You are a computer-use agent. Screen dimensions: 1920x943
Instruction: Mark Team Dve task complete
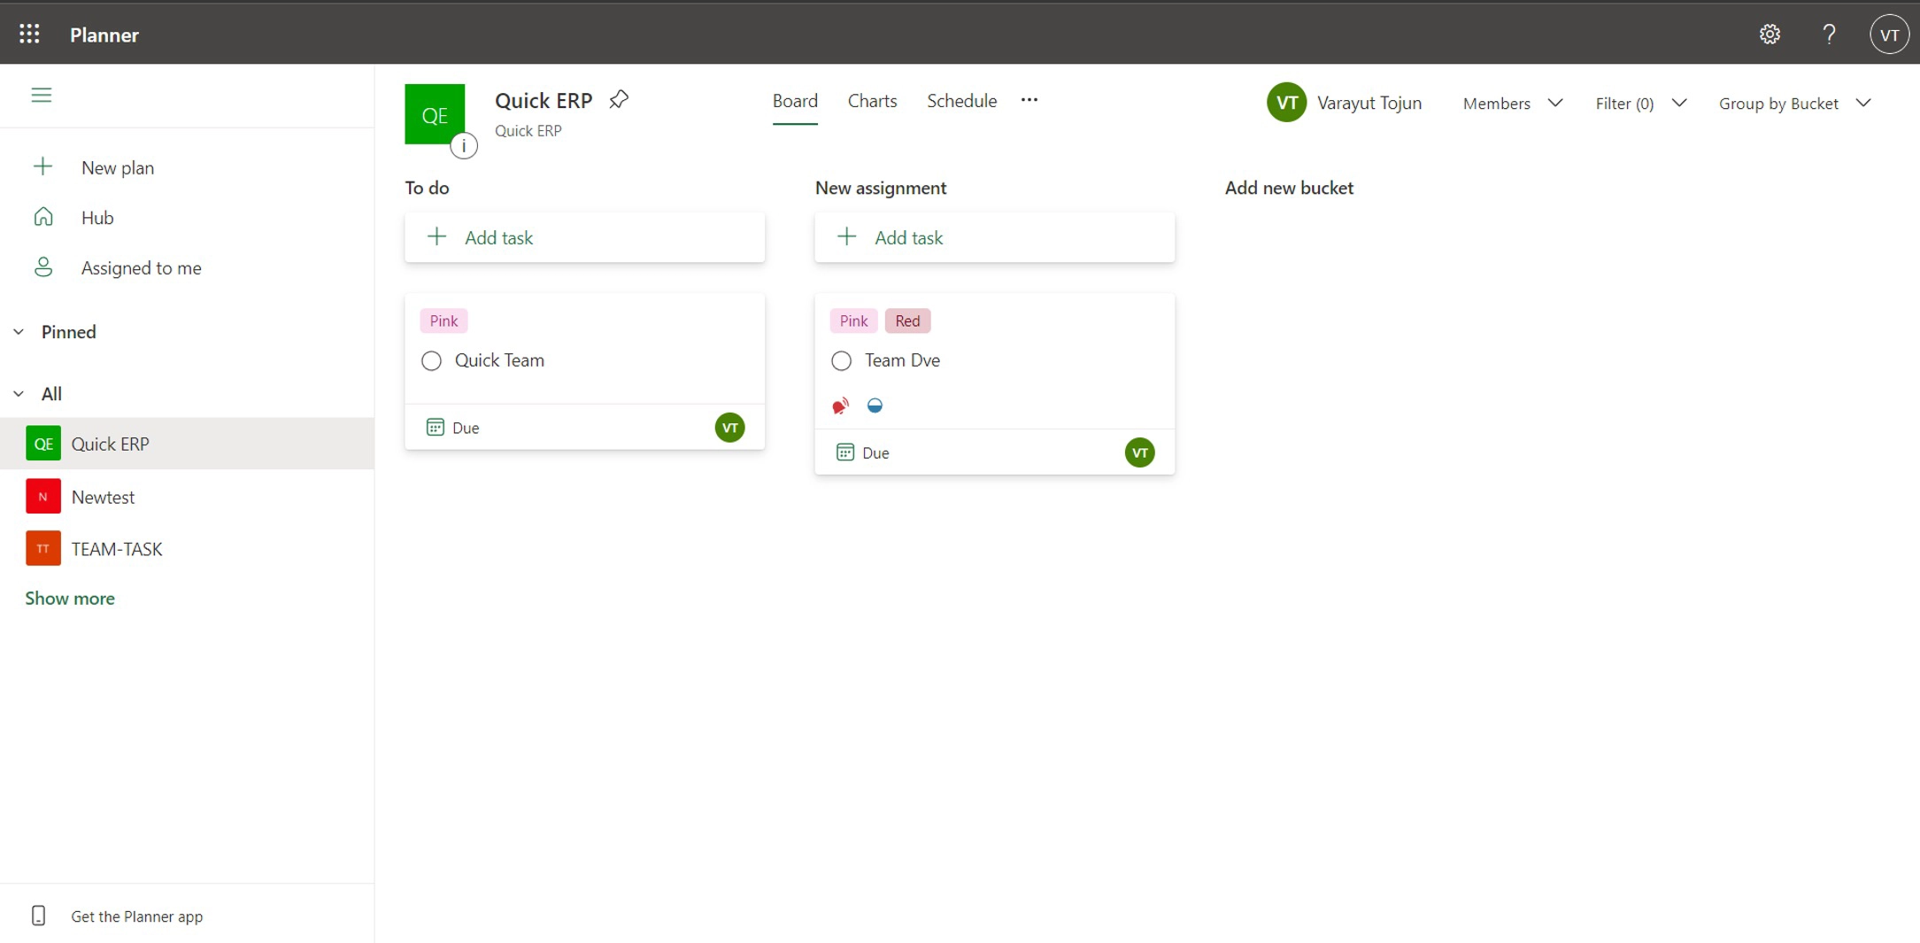click(x=841, y=360)
